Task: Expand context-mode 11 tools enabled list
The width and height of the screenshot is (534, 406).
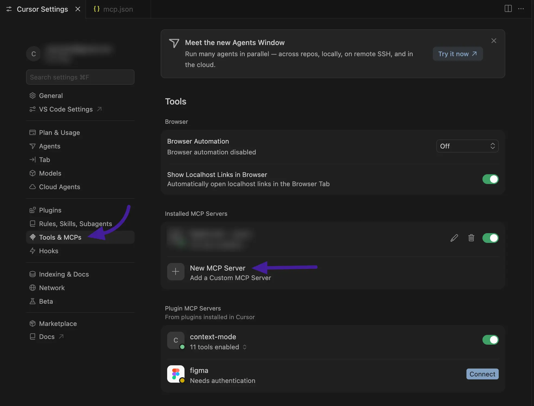Action: 218,347
